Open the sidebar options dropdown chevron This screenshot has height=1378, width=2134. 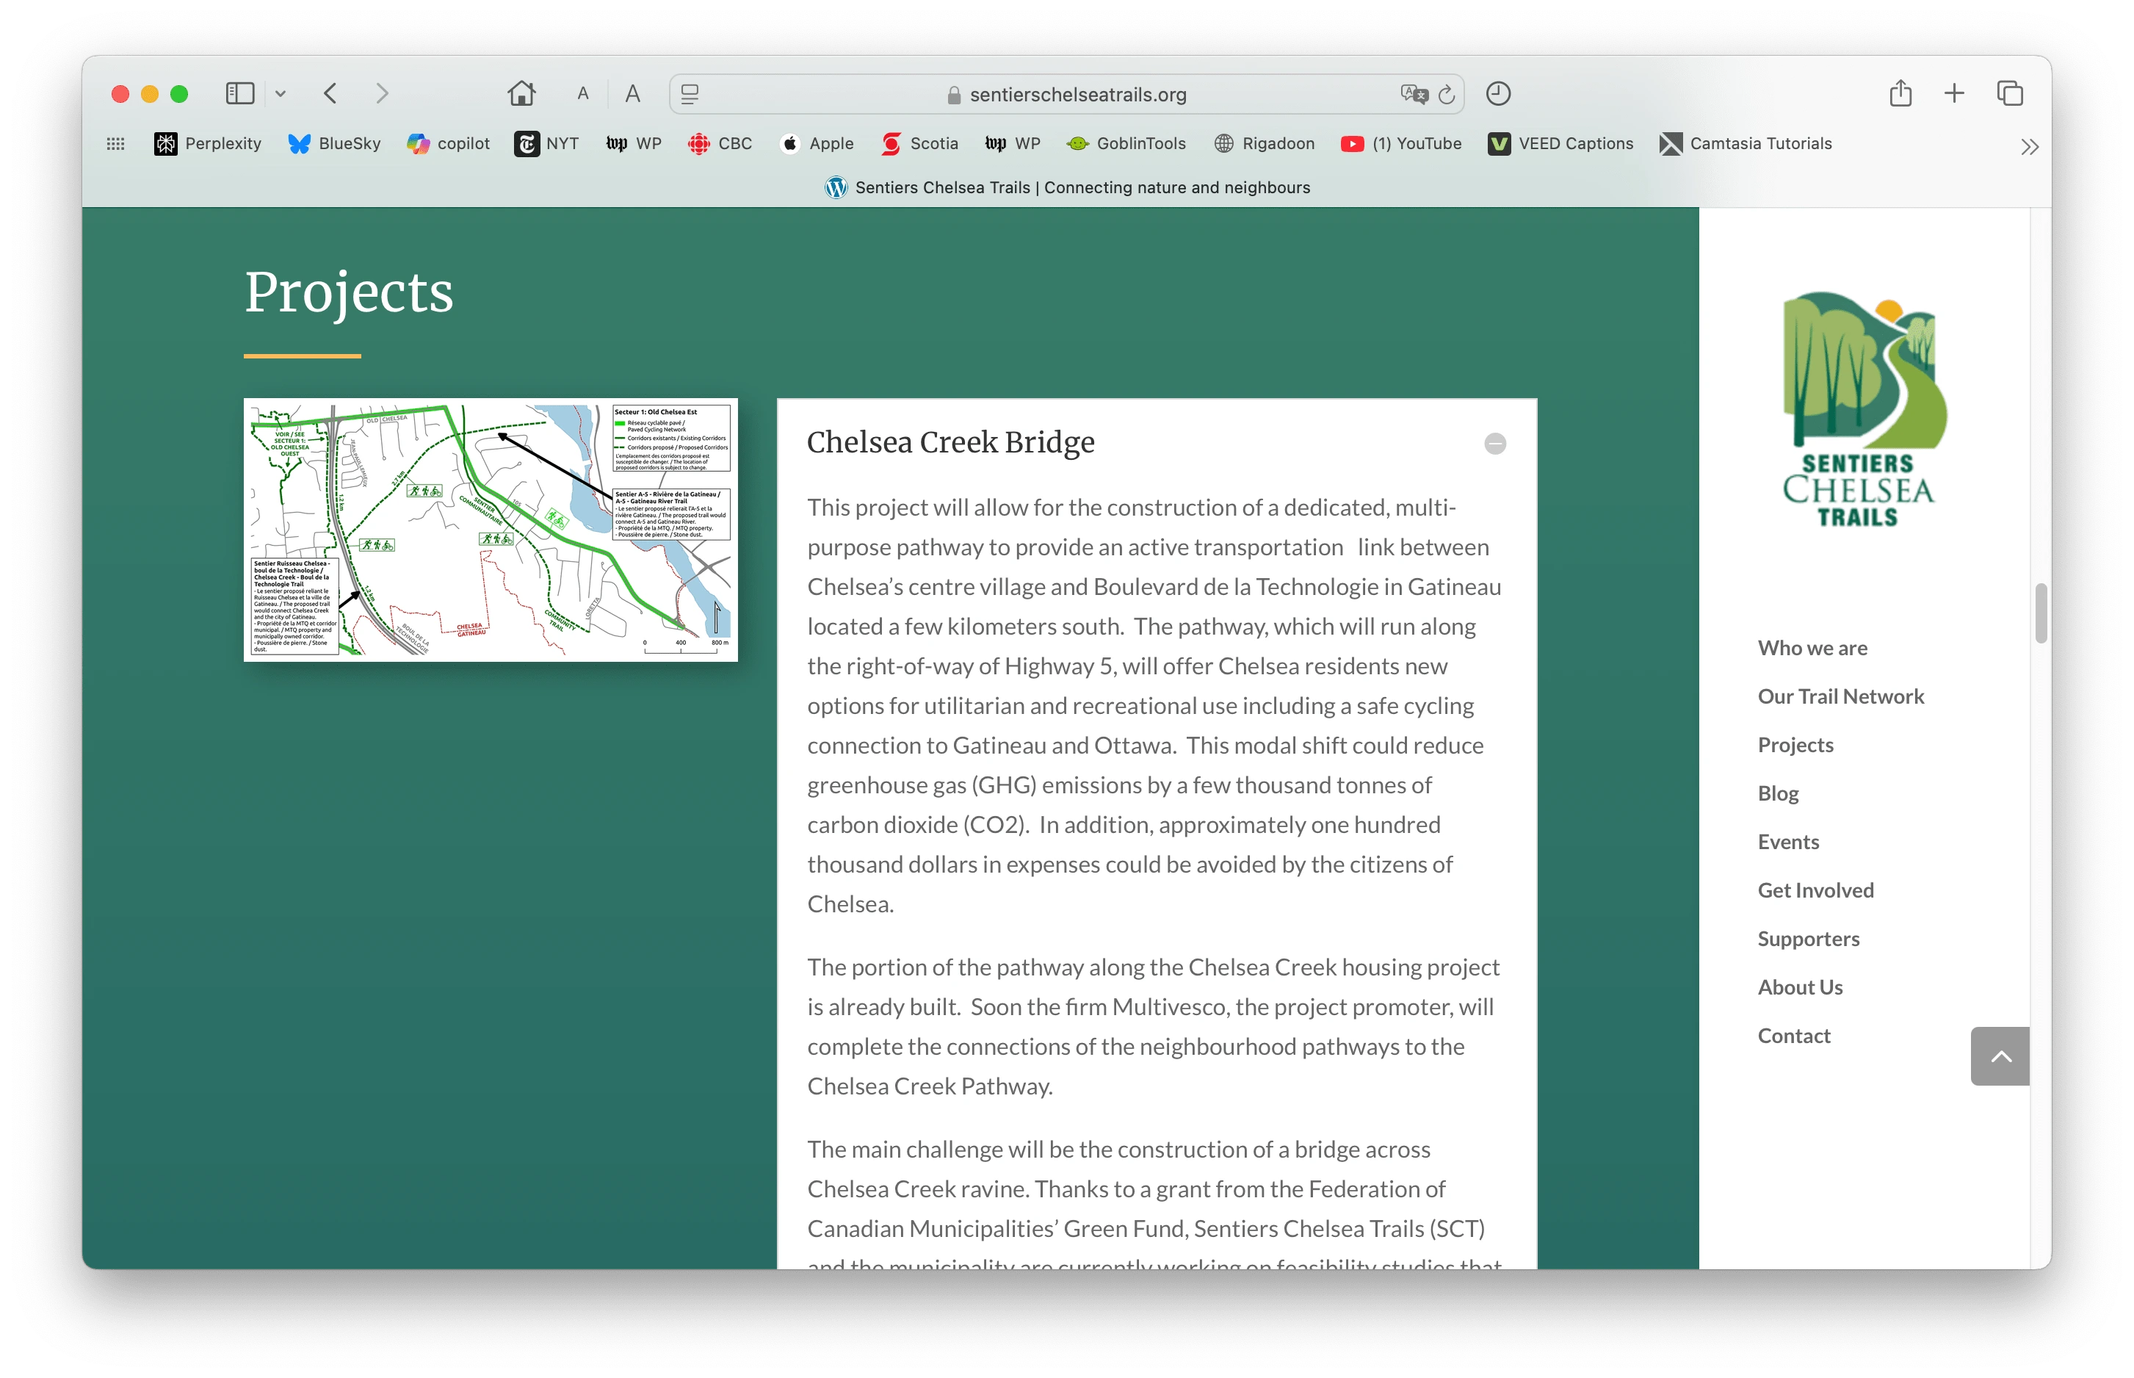click(281, 94)
